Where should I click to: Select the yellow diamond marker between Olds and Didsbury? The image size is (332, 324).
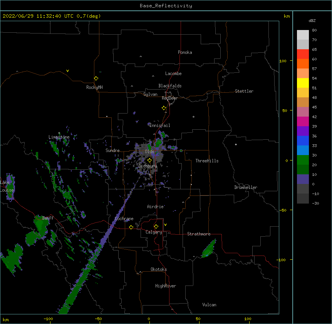[149, 160]
